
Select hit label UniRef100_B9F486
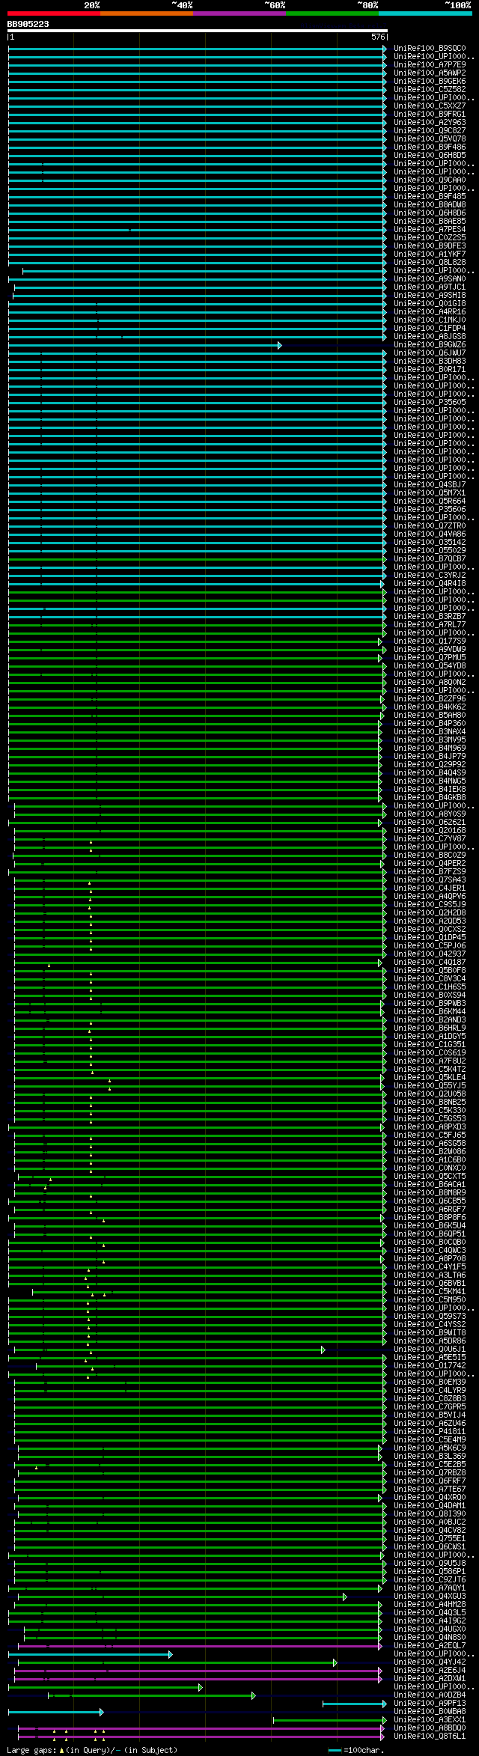(x=430, y=147)
